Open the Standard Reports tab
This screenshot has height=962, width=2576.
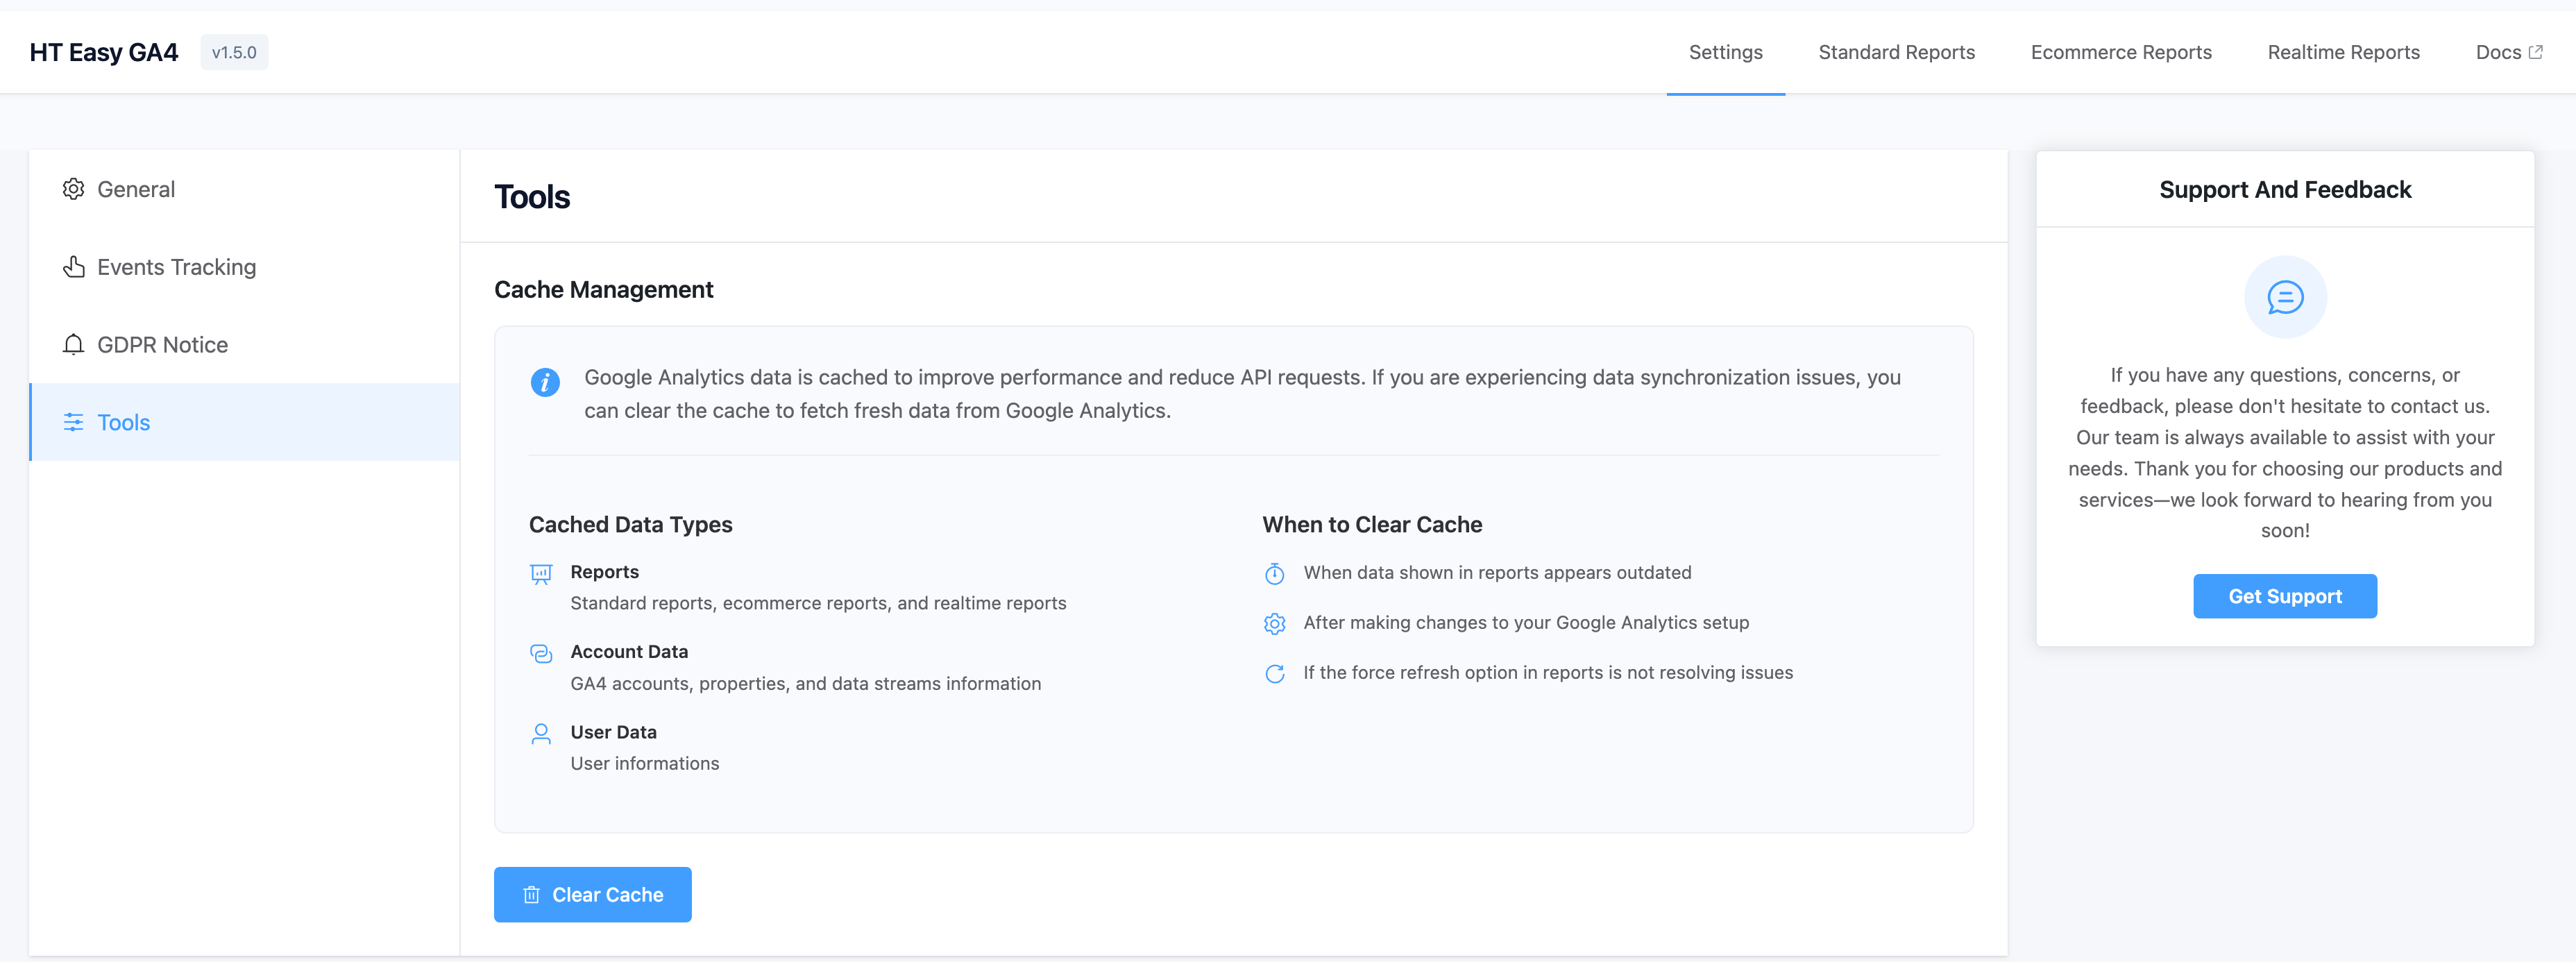[x=1896, y=52]
